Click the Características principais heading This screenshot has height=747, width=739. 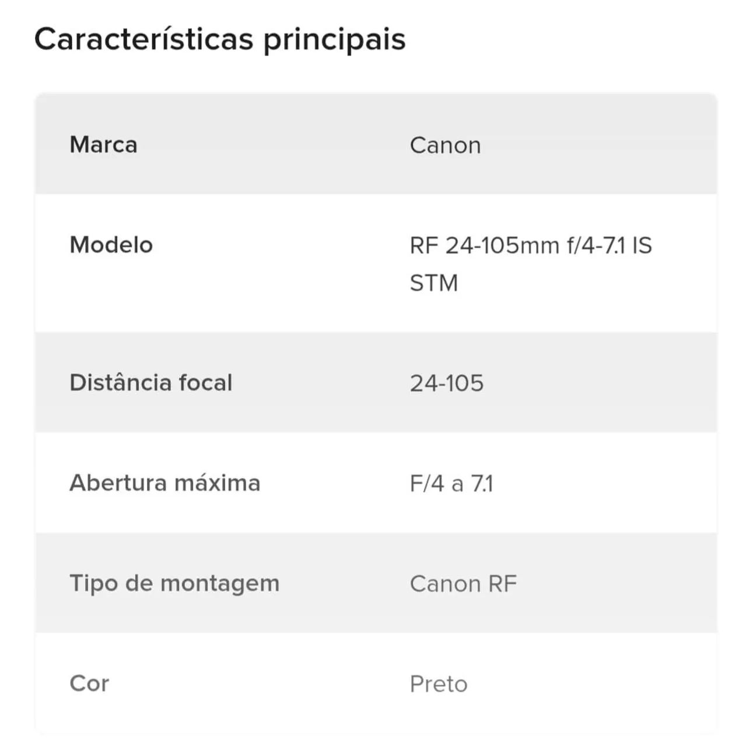click(220, 40)
